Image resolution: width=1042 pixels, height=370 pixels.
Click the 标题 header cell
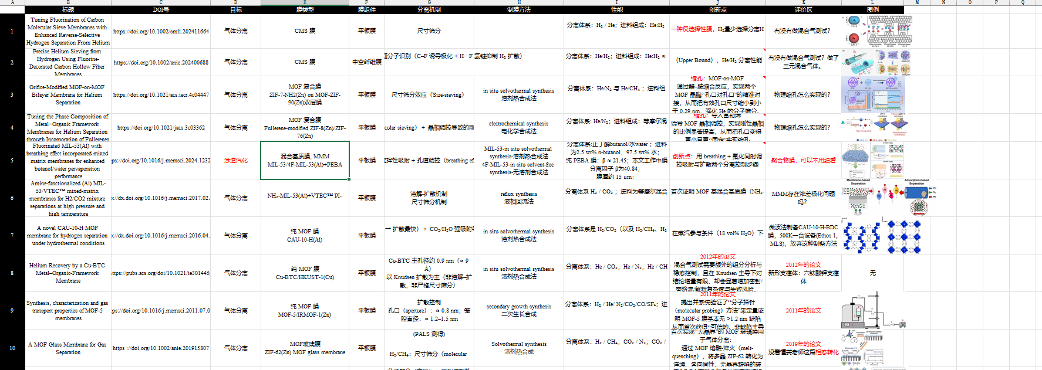pos(68,9)
